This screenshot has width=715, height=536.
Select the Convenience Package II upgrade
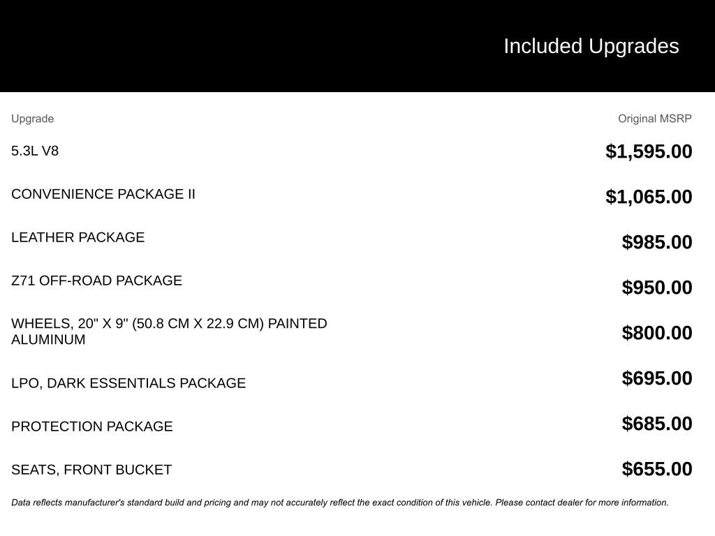click(103, 194)
